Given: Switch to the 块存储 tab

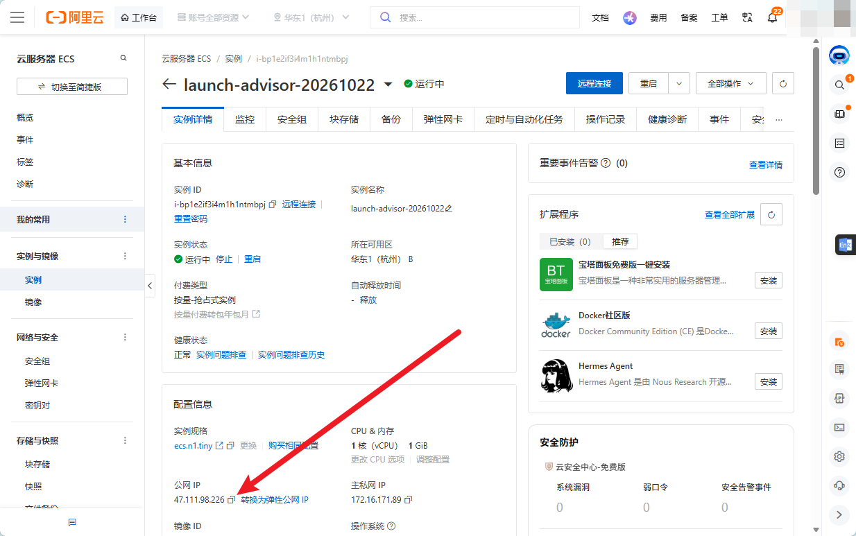Looking at the screenshot, I should [344, 119].
